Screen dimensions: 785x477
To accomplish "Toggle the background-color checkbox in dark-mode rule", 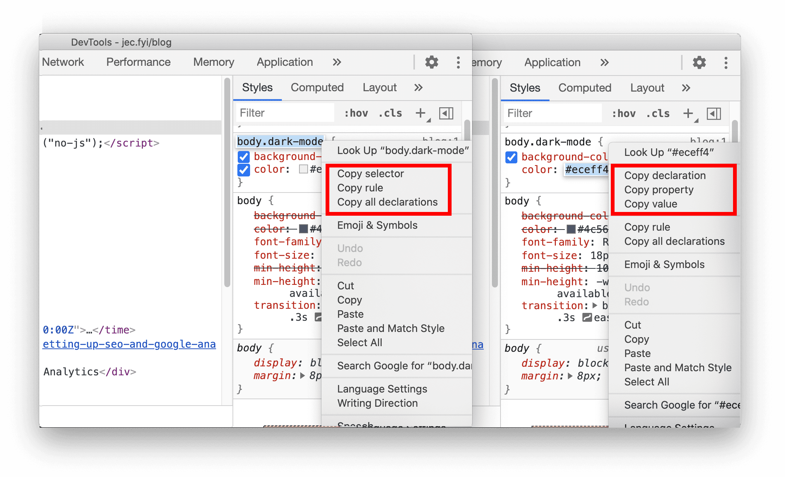I will [x=241, y=157].
